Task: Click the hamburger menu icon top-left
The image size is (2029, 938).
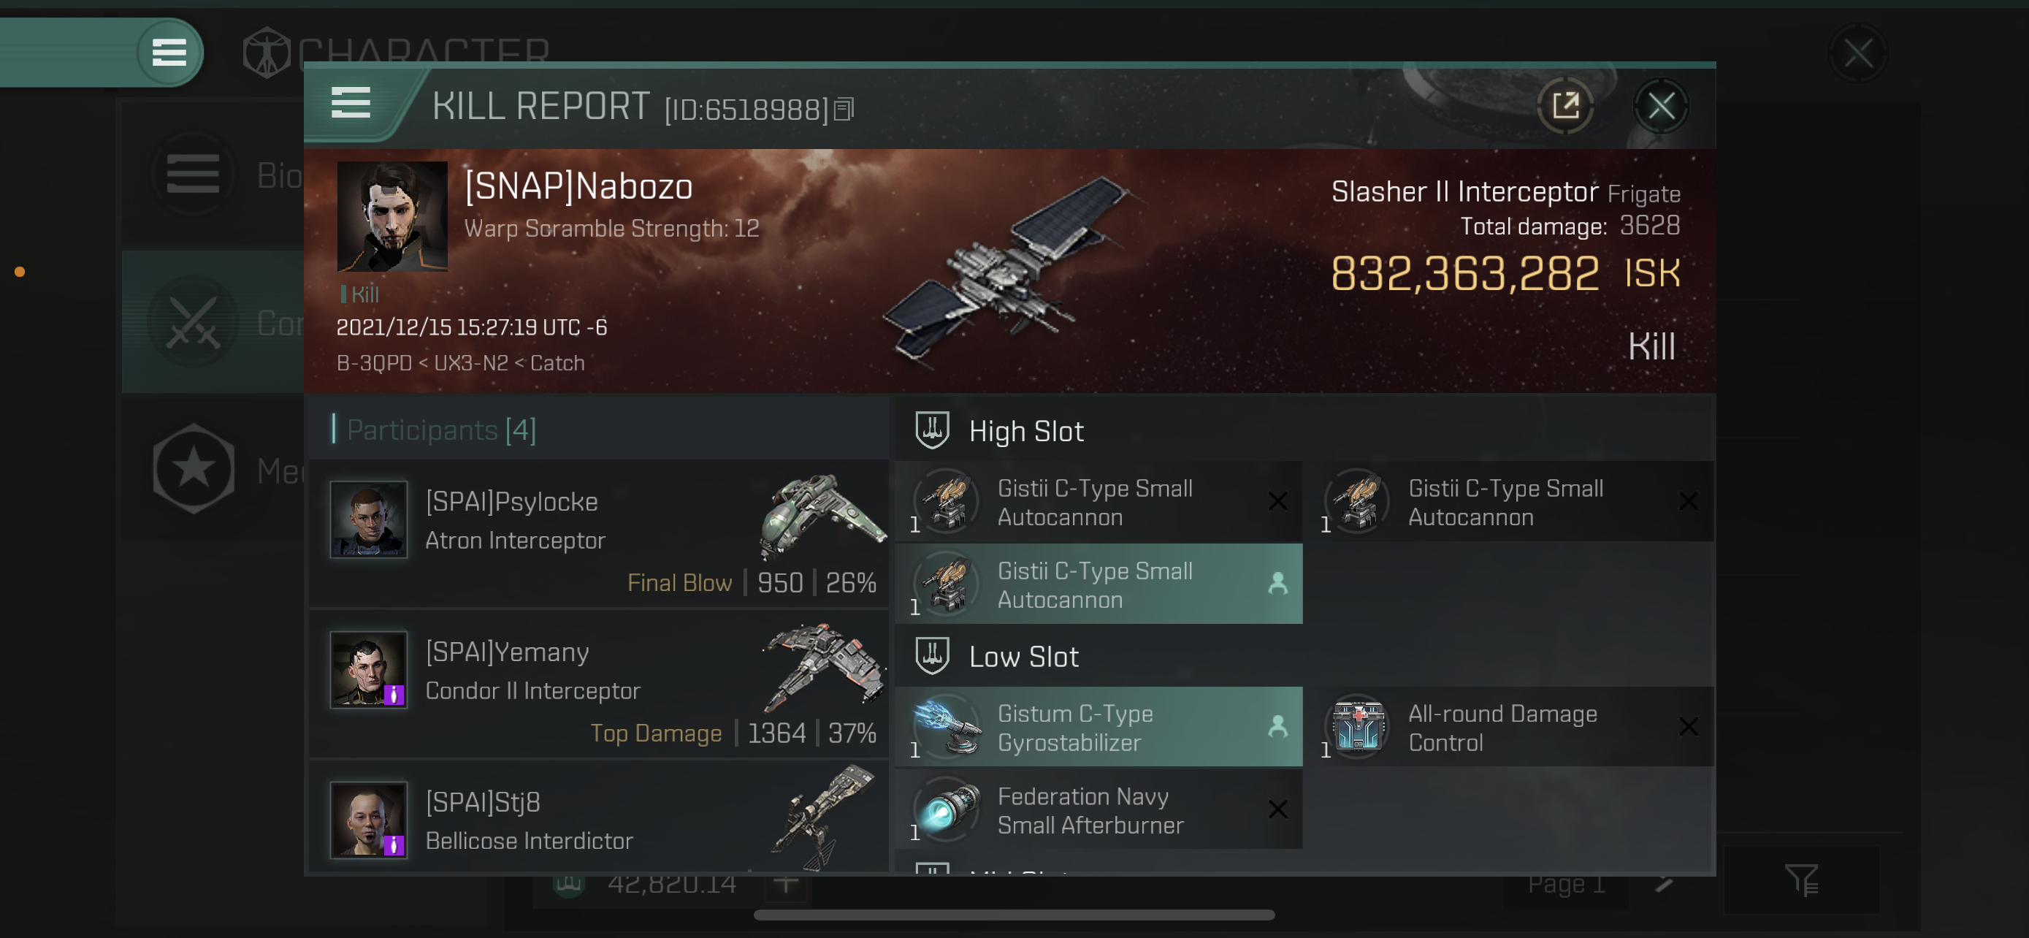Action: click(168, 52)
